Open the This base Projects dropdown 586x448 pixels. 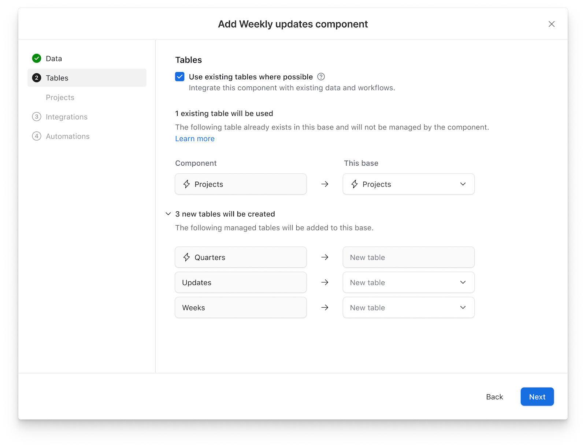408,184
